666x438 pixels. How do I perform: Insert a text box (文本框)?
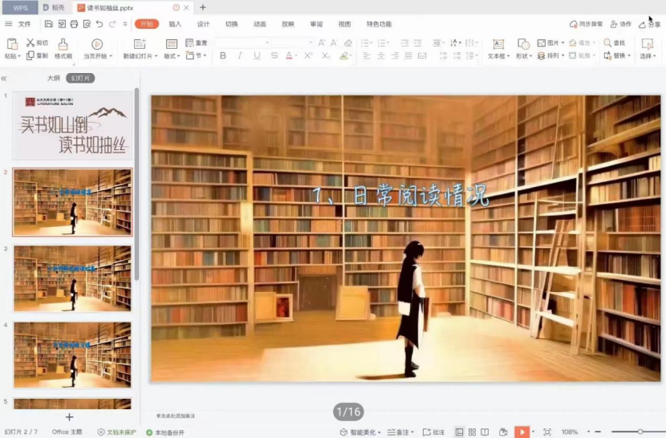coord(497,44)
